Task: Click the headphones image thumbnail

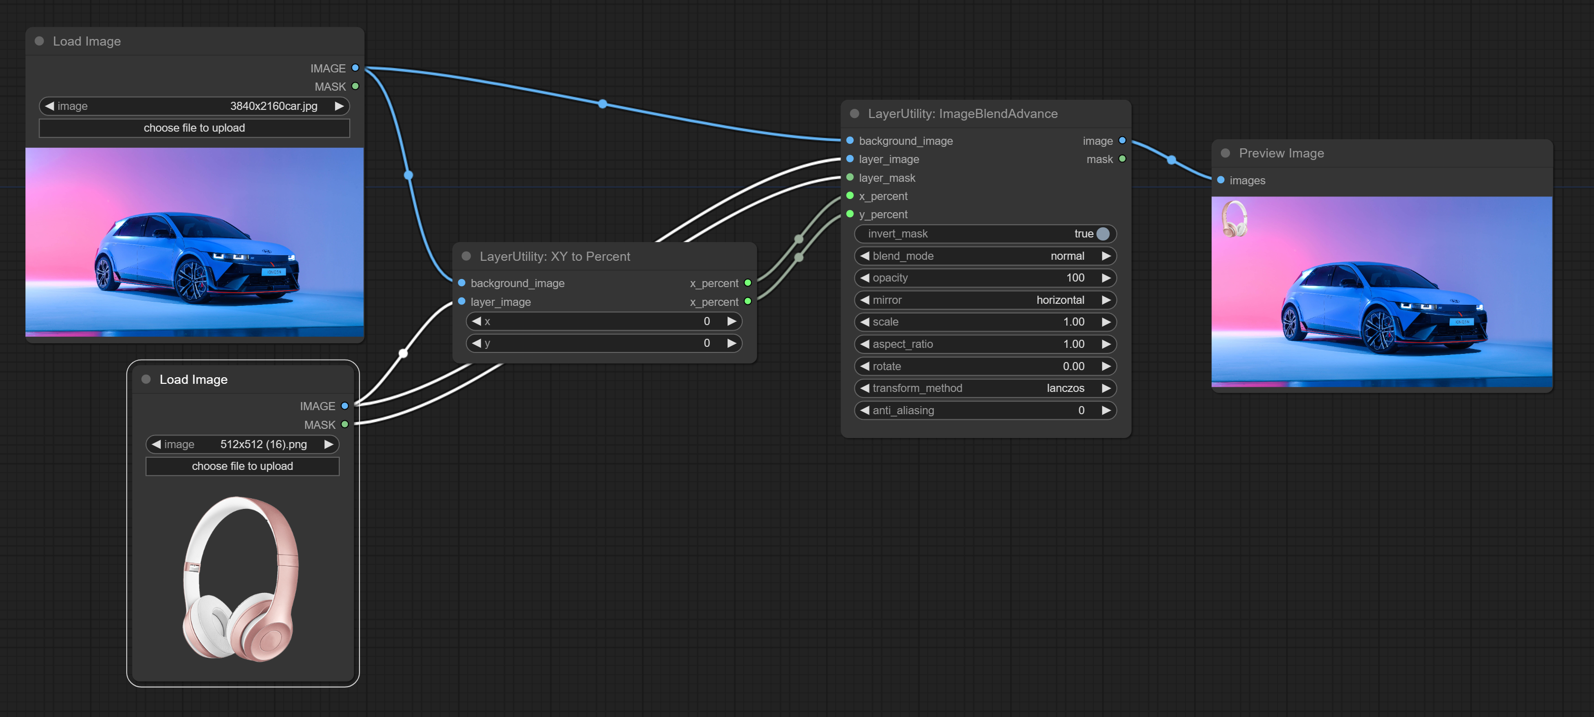Action: pyautogui.click(x=242, y=579)
